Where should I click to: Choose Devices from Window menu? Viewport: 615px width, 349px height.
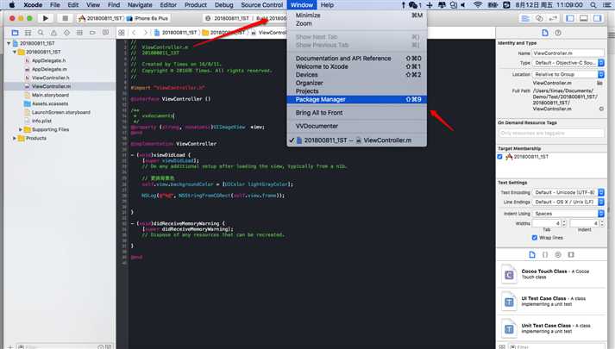pyautogui.click(x=357, y=75)
